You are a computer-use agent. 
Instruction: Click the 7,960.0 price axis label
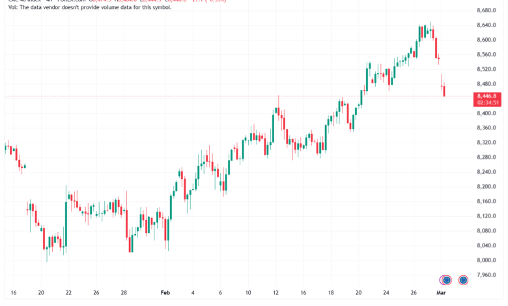[x=487, y=275]
